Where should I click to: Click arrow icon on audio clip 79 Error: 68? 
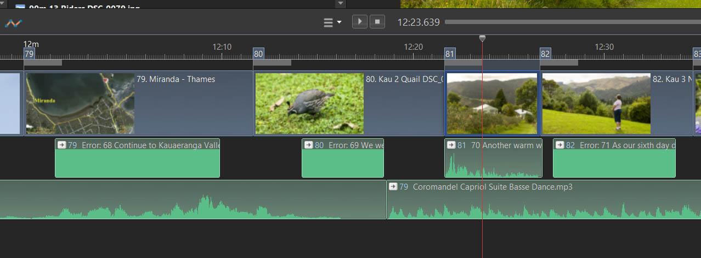click(61, 145)
